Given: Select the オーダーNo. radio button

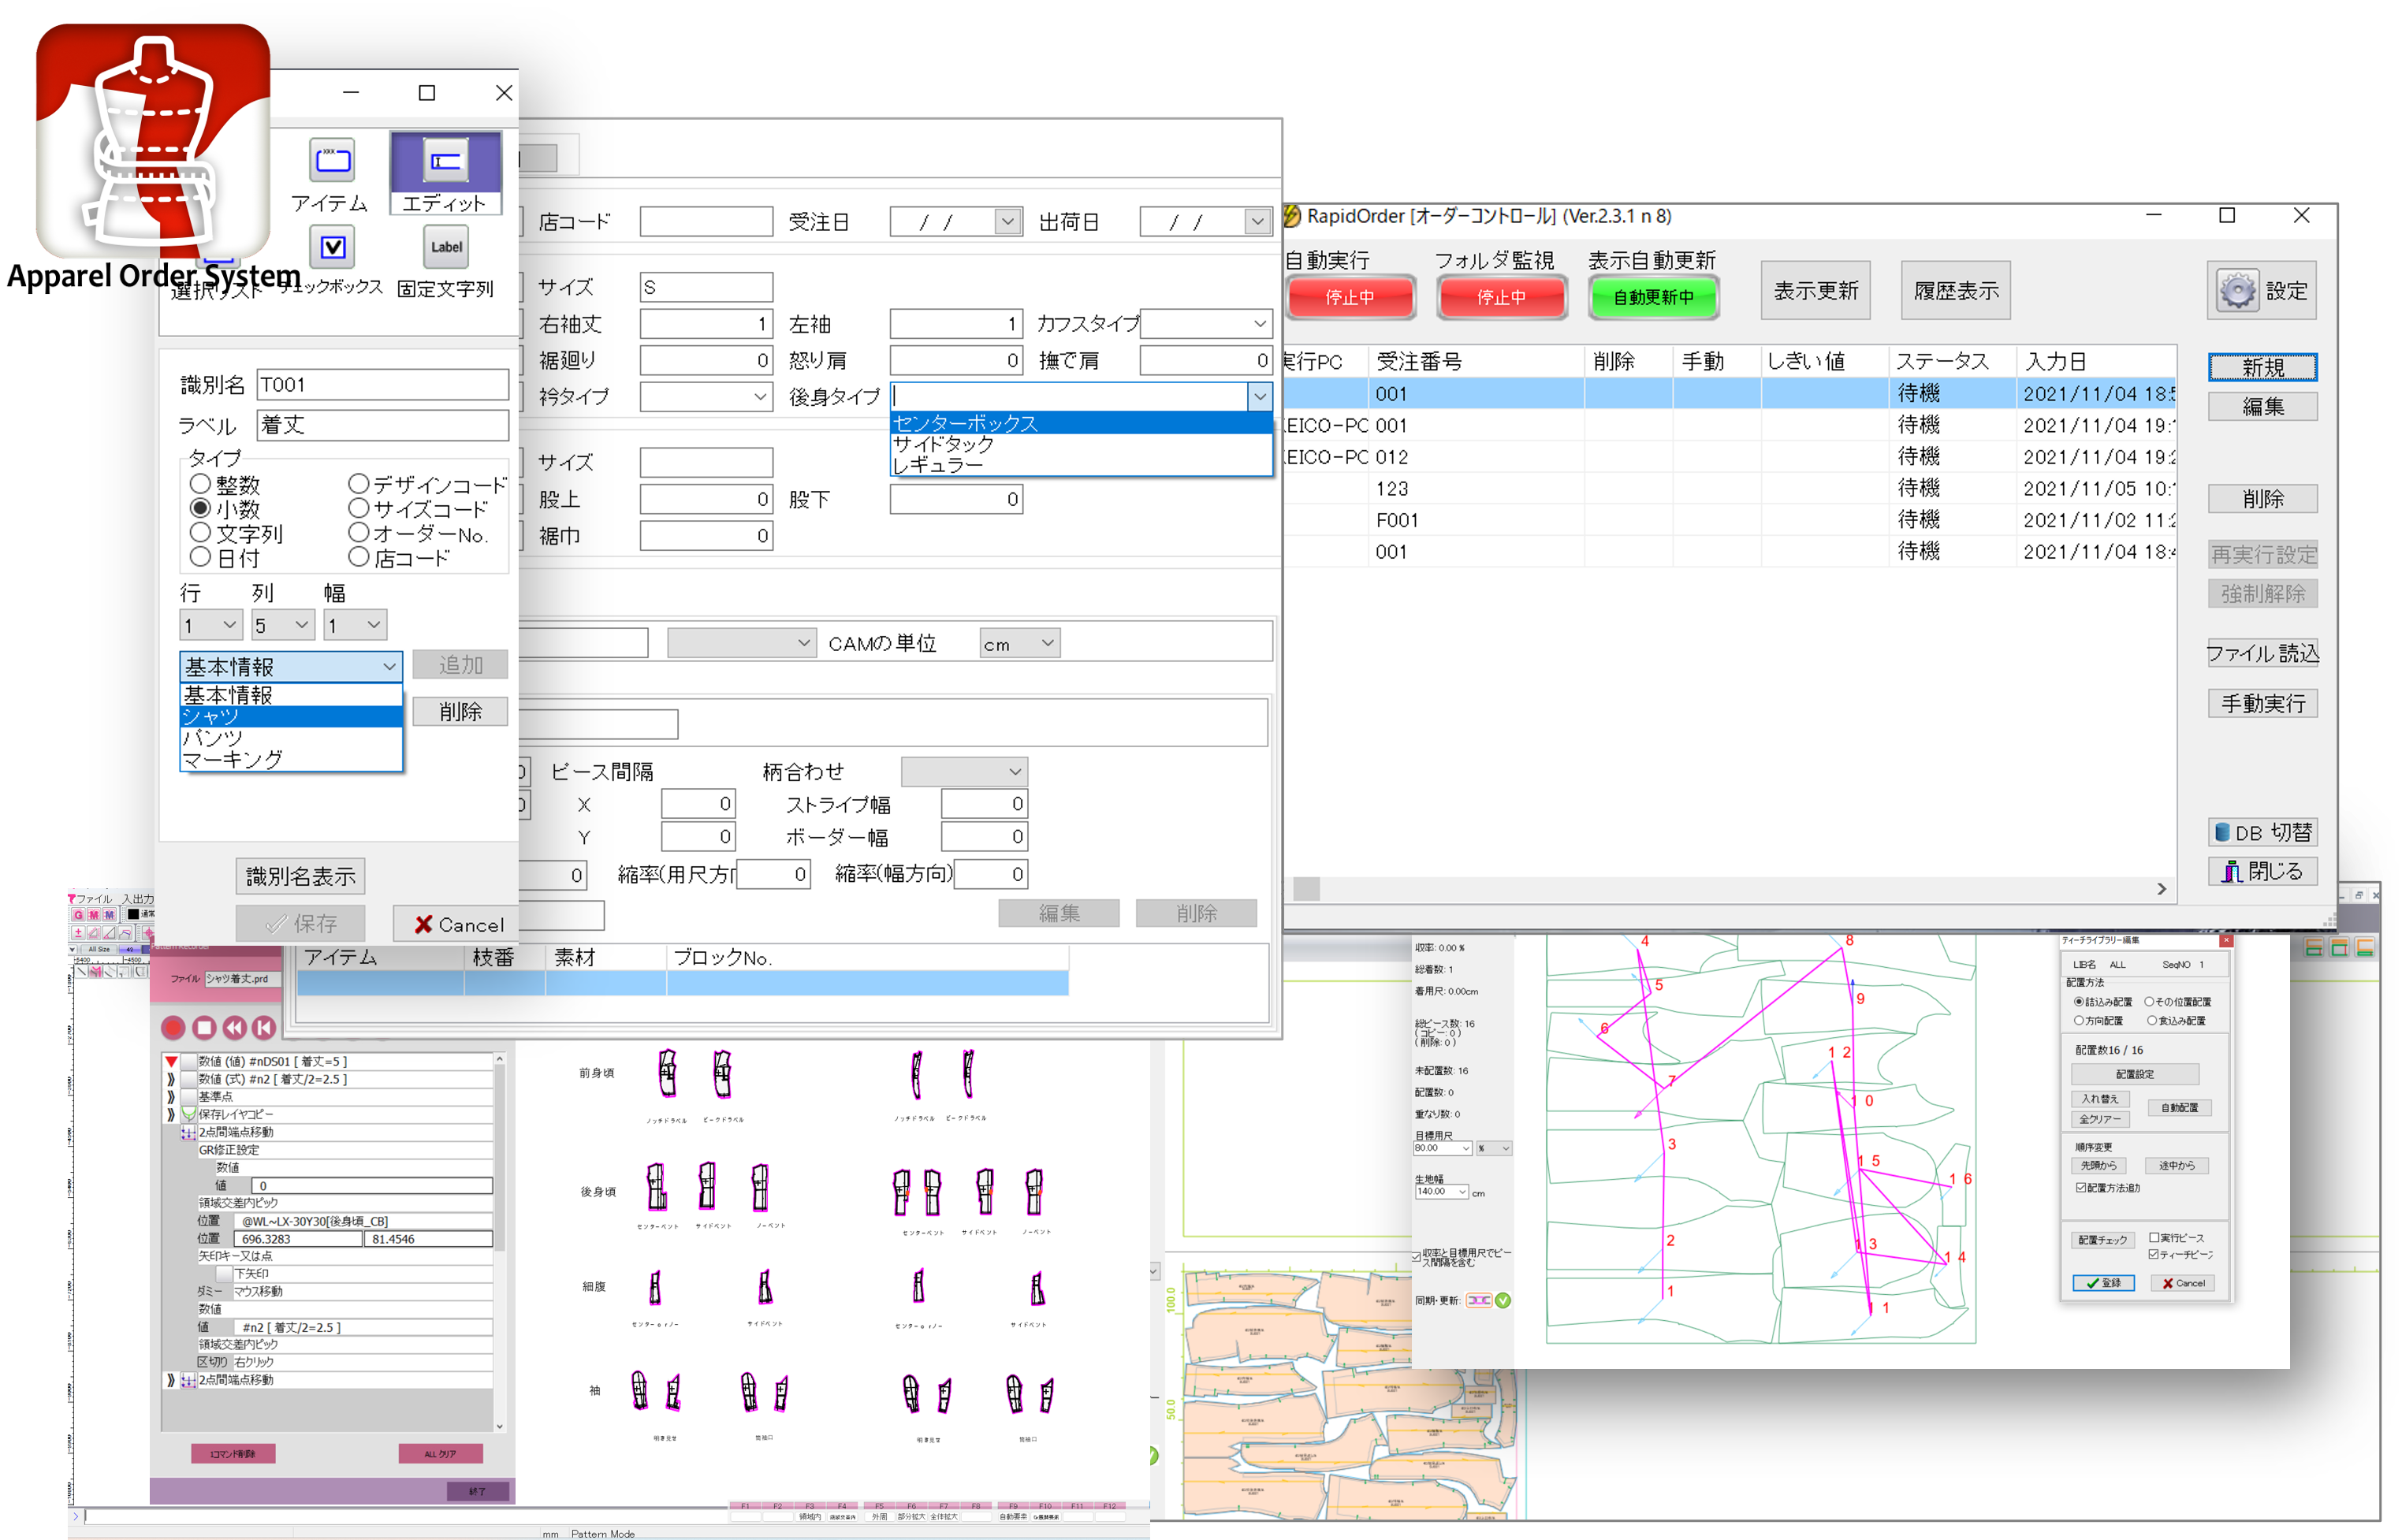Looking at the screenshot, I should [x=359, y=532].
